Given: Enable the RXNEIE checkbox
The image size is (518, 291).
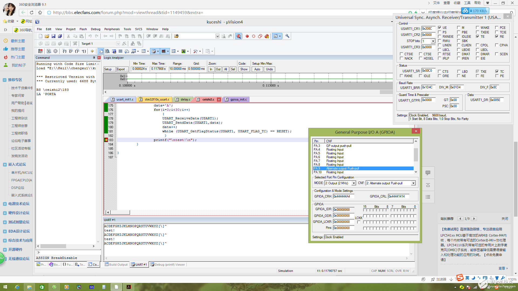Looking at the screenshot, I should coord(439,37).
